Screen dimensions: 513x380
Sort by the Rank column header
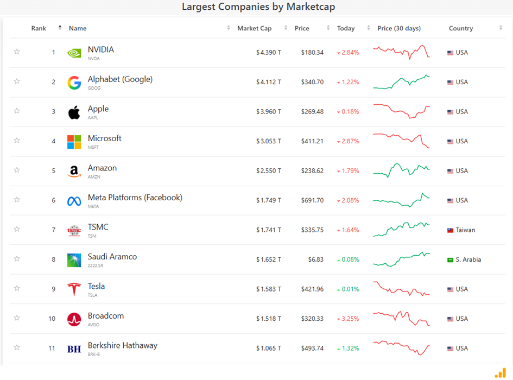coord(39,28)
